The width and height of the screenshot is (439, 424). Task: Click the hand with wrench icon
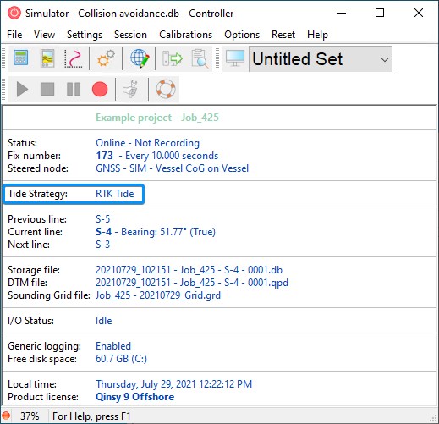[132, 89]
